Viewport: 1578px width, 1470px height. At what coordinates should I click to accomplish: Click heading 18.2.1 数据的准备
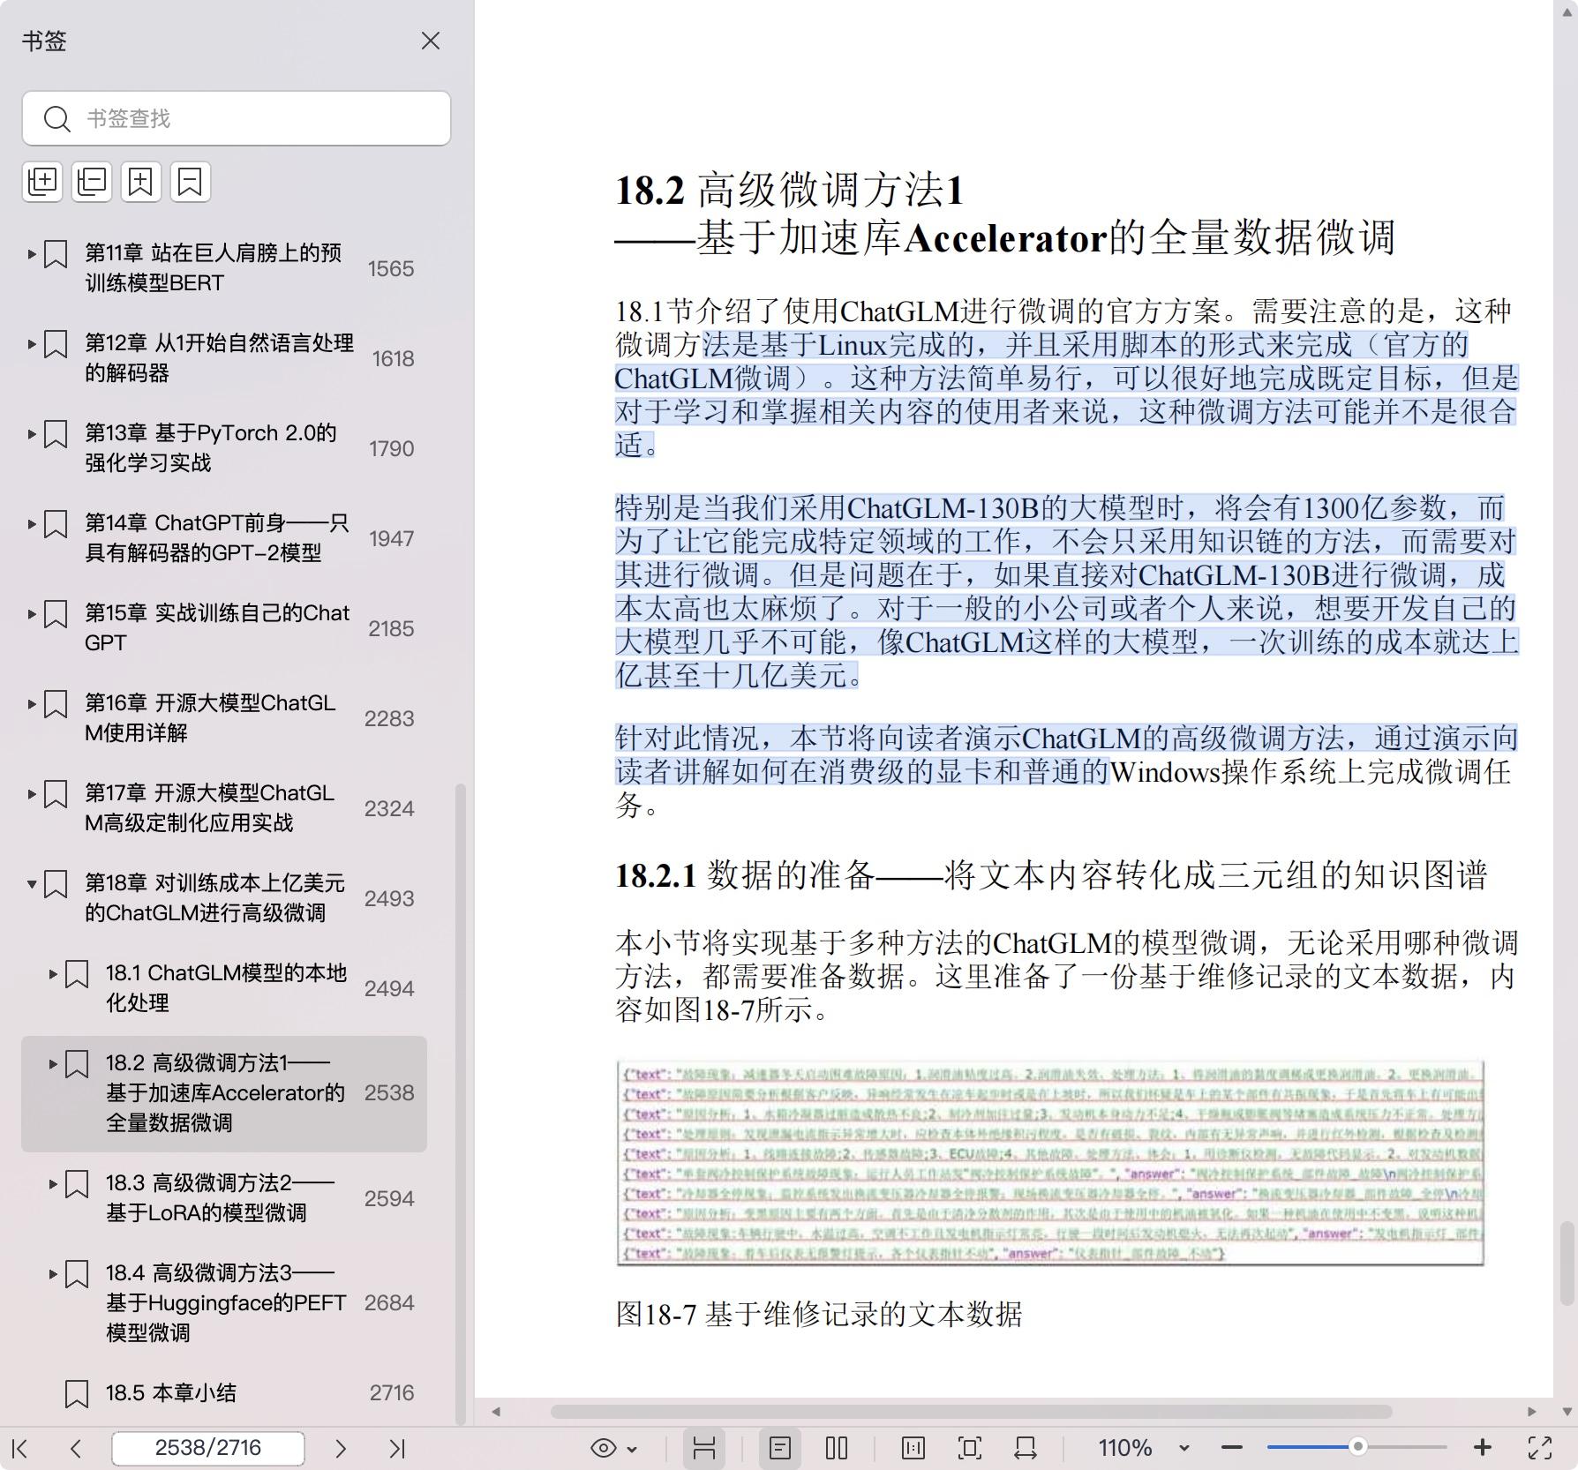[x=1051, y=875]
